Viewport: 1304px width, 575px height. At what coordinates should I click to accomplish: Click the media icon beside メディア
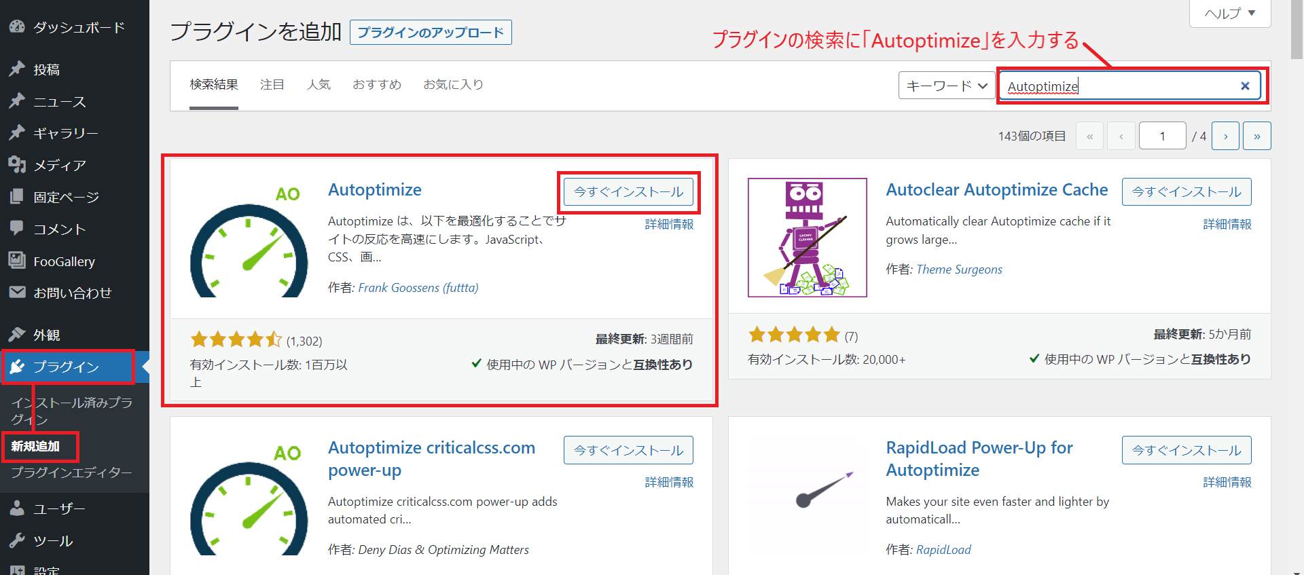(x=17, y=165)
